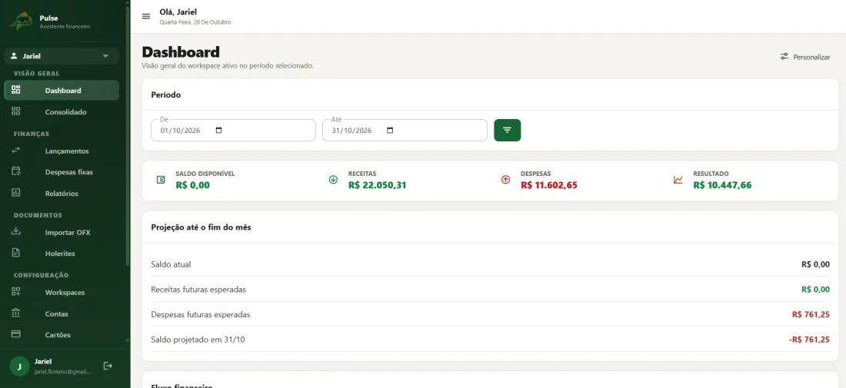Click the Personalizar button

tap(805, 57)
